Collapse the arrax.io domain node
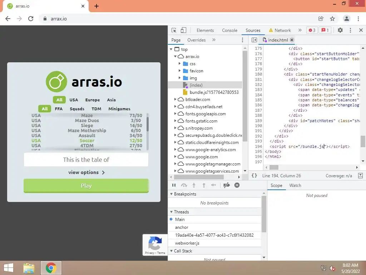The height and width of the screenshot is (275, 366). (175, 56)
